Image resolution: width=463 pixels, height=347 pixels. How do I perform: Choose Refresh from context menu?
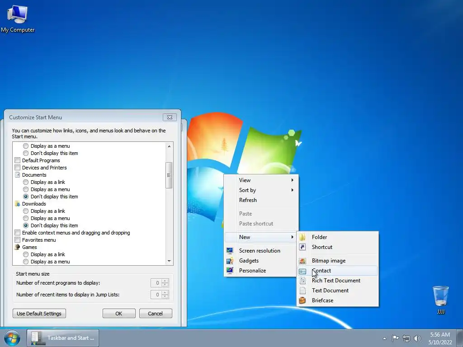click(x=260, y=200)
